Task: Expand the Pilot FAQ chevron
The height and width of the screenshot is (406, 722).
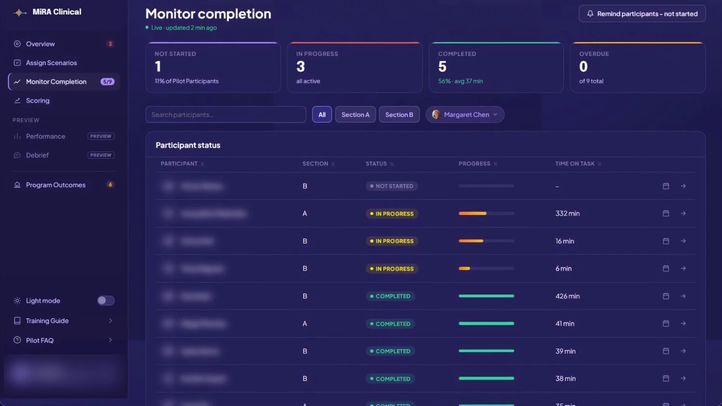Action: click(x=110, y=340)
